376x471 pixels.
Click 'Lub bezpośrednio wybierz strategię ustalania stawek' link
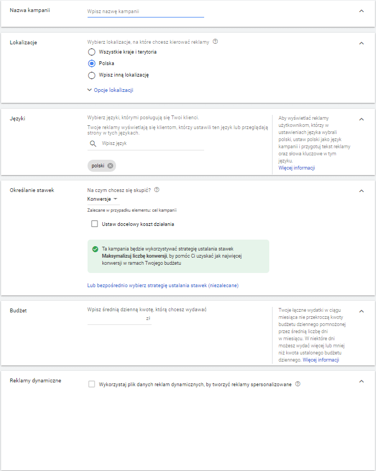[163, 286]
